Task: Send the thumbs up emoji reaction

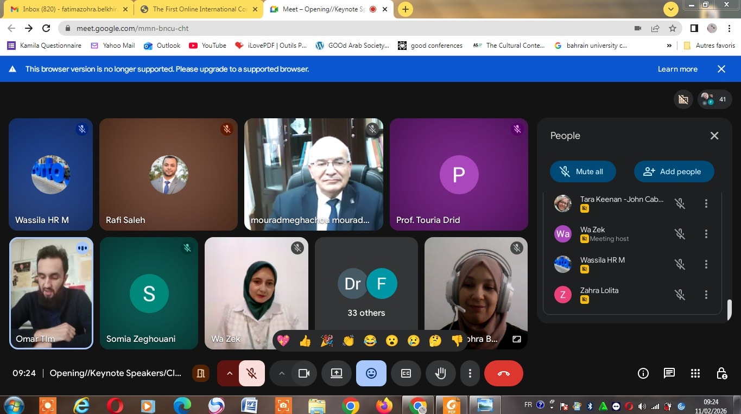Action: click(x=305, y=341)
